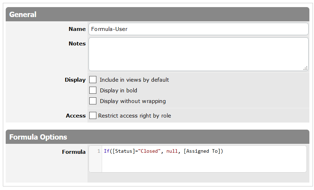Click the null keyword in the formula
Screen dimensions: 314x190
[x=172, y=151]
